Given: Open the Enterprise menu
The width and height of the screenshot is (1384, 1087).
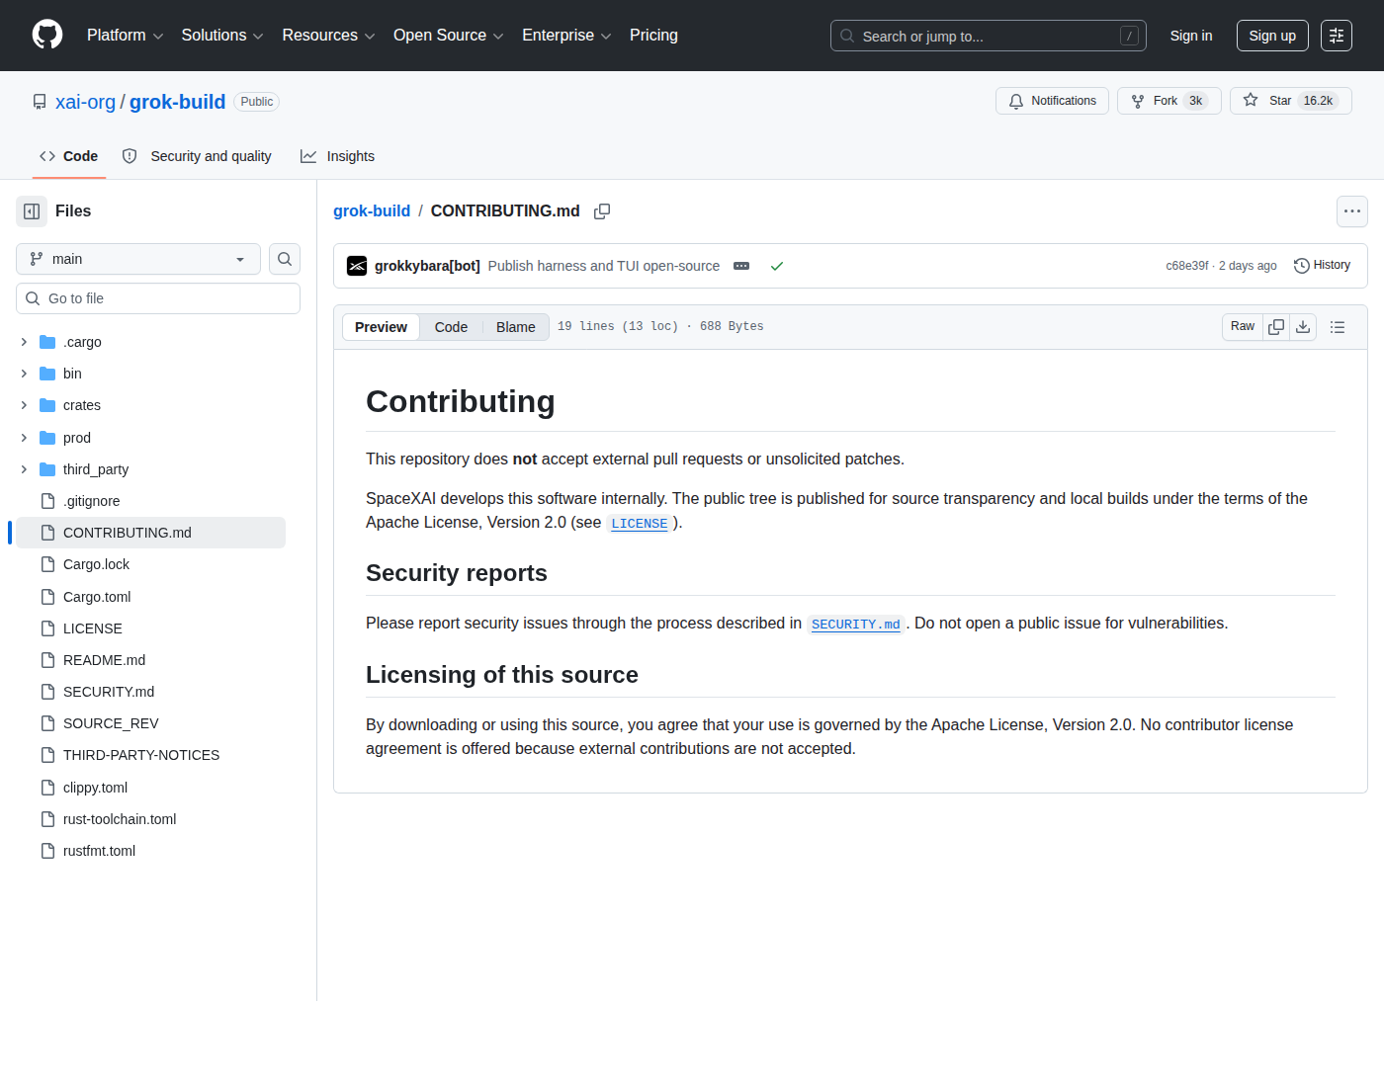Looking at the screenshot, I should point(566,36).
